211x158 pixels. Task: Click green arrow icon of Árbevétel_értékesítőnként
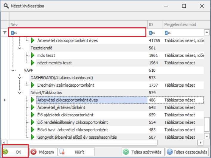(33, 107)
